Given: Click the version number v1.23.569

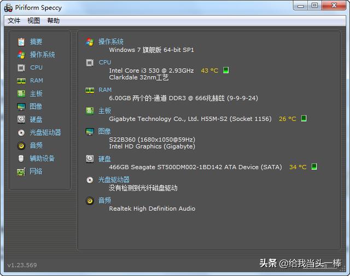Looking at the screenshot, I should point(22,265).
